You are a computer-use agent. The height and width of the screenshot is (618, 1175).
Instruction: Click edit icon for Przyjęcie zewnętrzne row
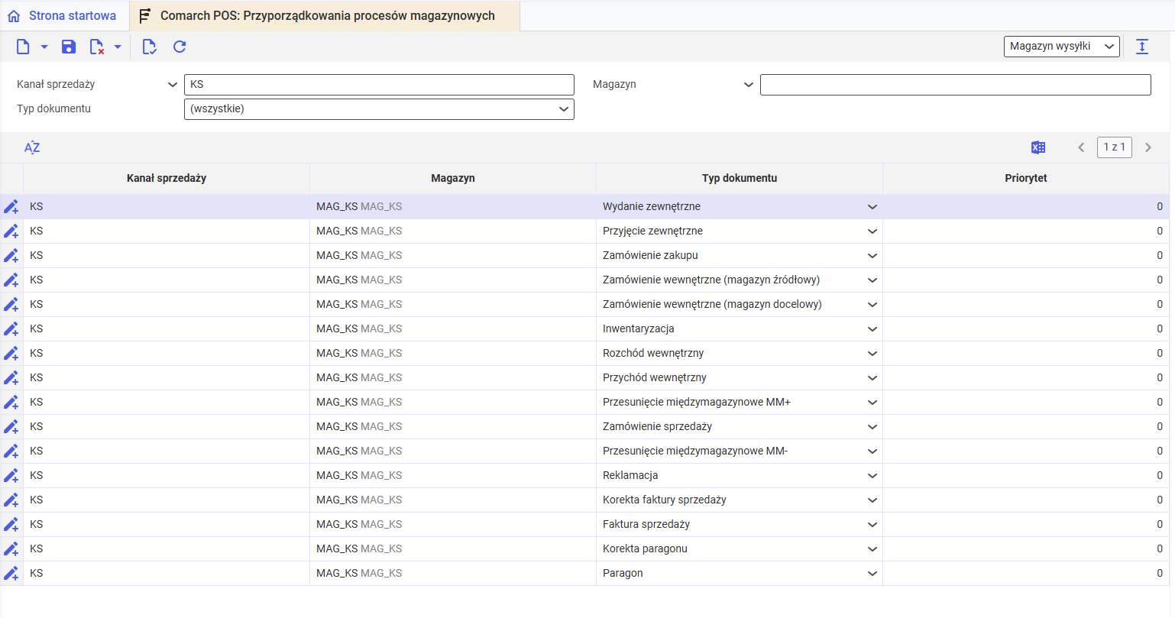[x=11, y=231]
